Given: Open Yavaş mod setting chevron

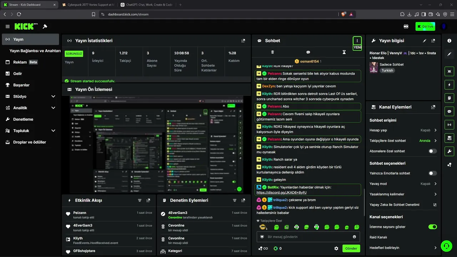Looking at the screenshot, I should point(435,184).
